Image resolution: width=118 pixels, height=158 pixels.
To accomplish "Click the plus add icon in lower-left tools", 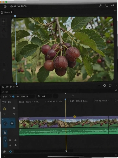I will pyautogui.click(x=10, y=145).
